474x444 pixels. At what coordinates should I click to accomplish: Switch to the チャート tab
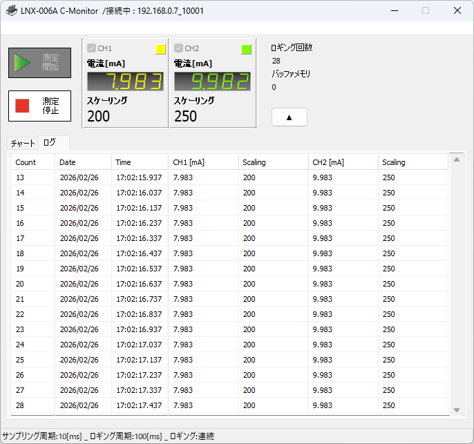pos(23,143)
